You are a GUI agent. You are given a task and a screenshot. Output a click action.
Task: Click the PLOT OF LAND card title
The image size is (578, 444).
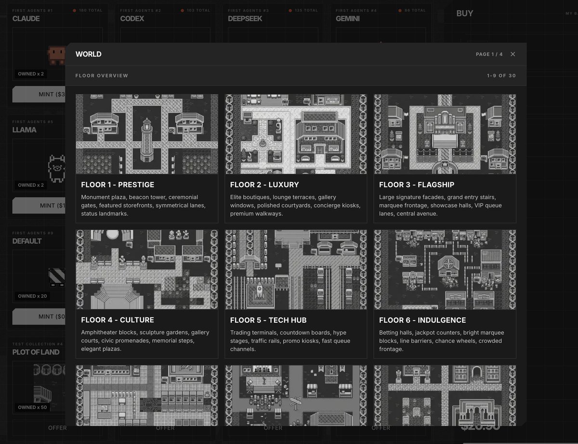coord(36,352)
